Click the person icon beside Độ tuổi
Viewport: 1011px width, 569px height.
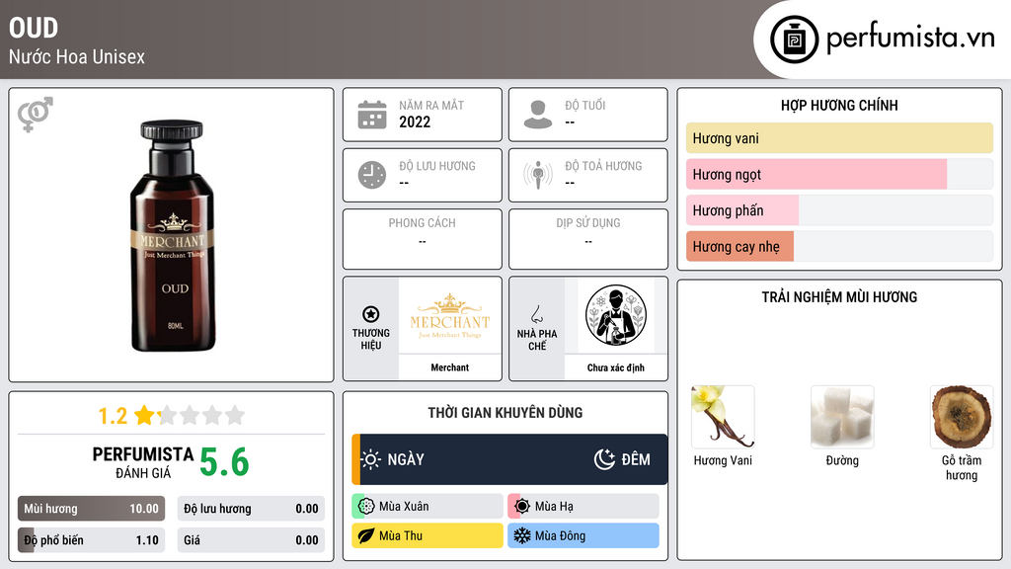click(x=538, y=115)
